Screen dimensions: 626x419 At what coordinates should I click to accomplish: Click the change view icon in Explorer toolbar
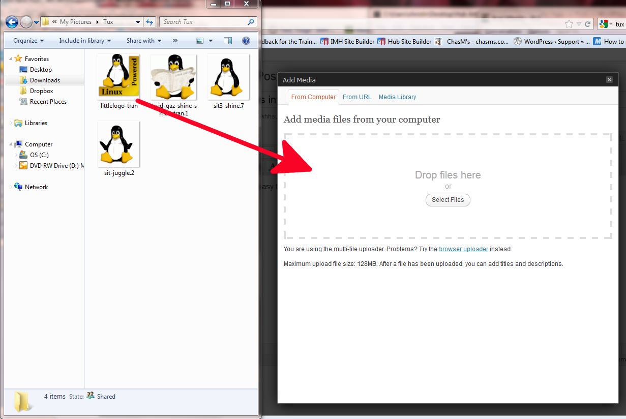pyautogui.click(x=200, y=41)
